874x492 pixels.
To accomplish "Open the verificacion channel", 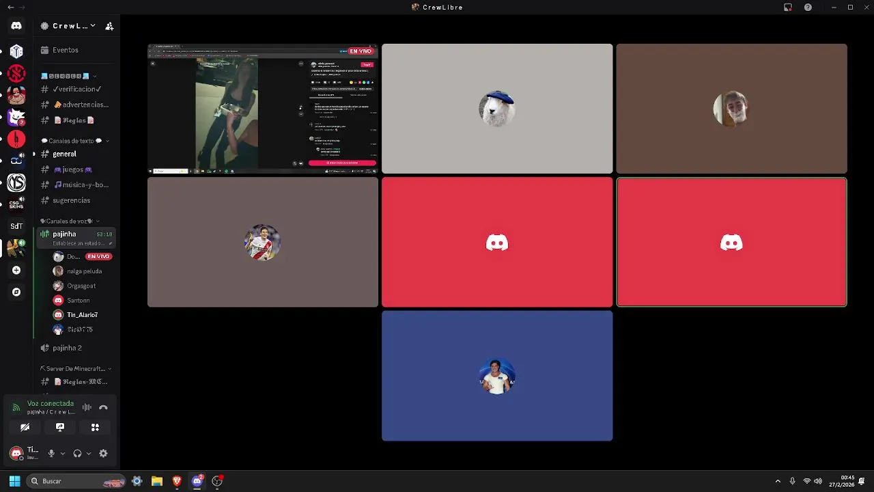I will [x=76, y=89].
